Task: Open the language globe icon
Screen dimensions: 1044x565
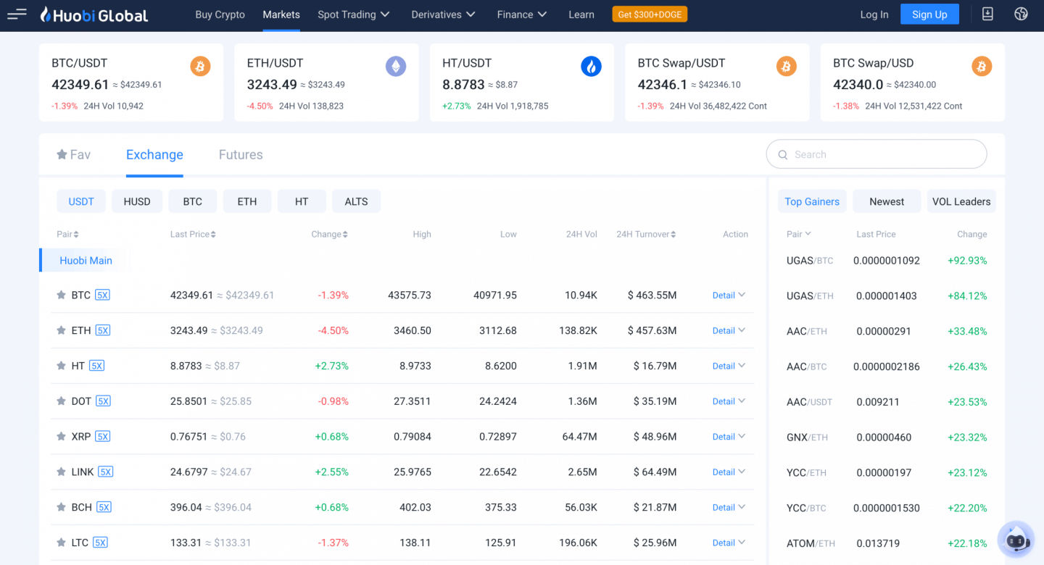Action: 1022,14
